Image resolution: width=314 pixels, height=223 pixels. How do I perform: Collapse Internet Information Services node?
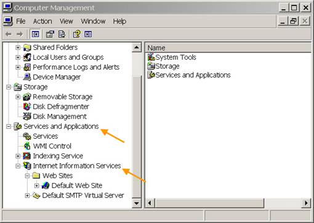pyautogui.click(x=18, y=166)
